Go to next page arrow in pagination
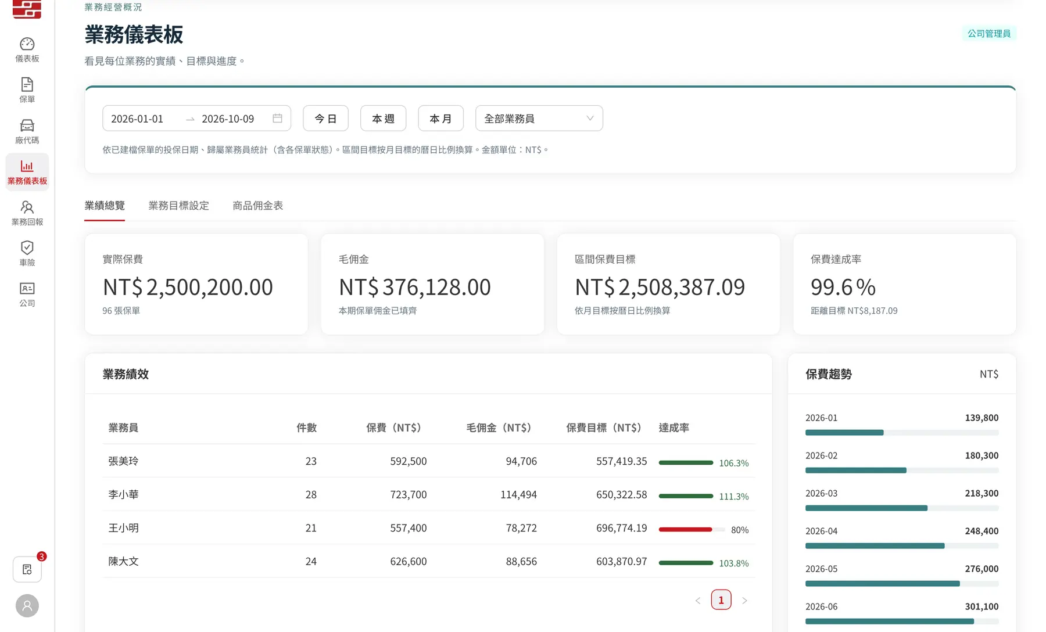 pyautogui.click(x=744, y=601)
